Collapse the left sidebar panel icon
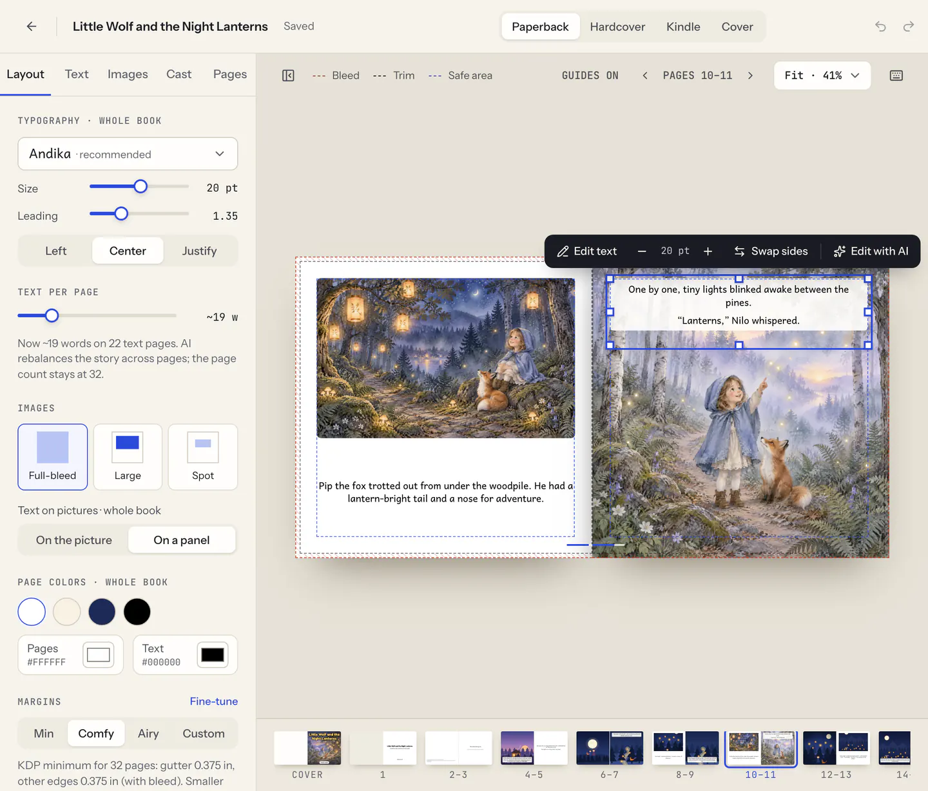The height and width of the screenshot is (791, 928). coord(288,75)
